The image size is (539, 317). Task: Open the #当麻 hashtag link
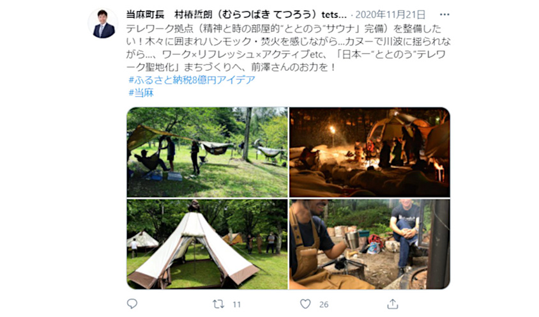pyautogui.click(x=141, y=93)
